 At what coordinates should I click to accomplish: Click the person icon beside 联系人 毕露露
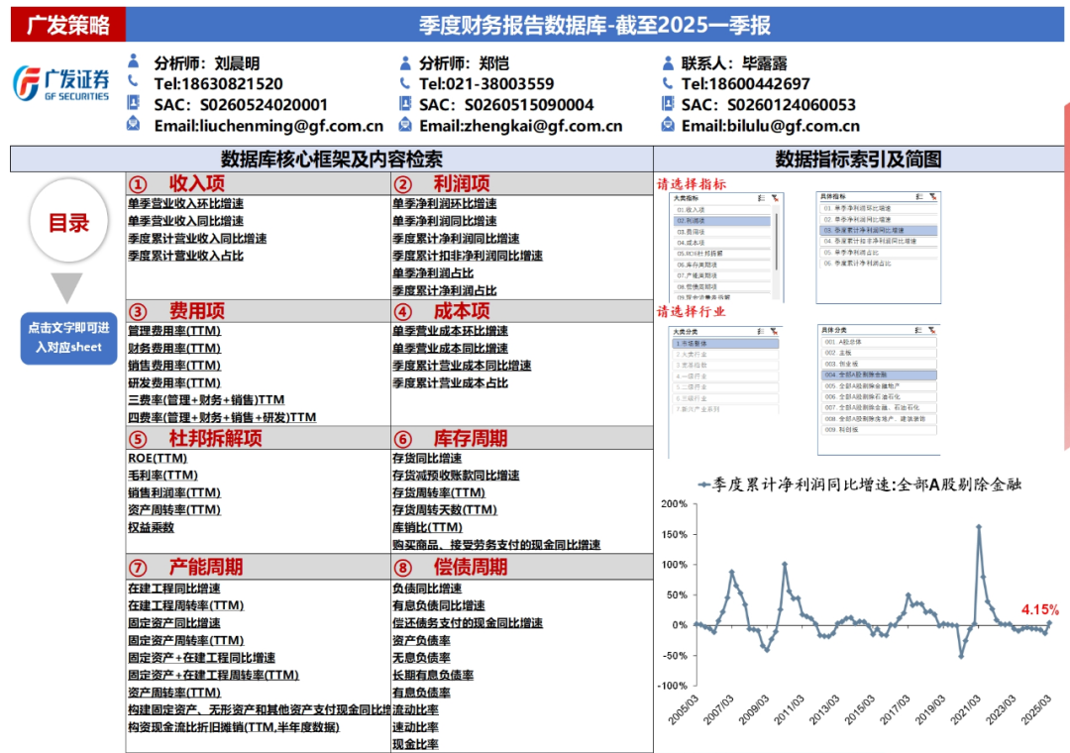coord(668,62)
